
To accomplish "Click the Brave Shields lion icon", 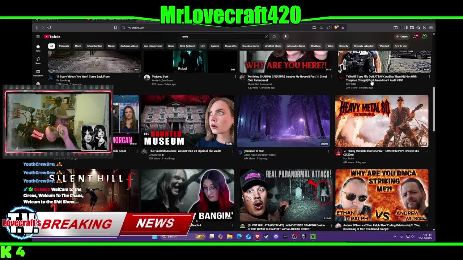I will [336, 27].
